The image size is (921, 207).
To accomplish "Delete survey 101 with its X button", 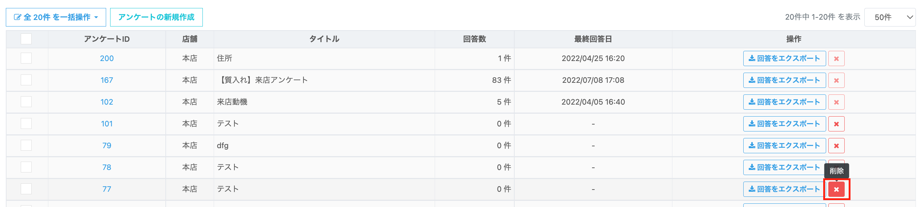I will tap(836, 124).
